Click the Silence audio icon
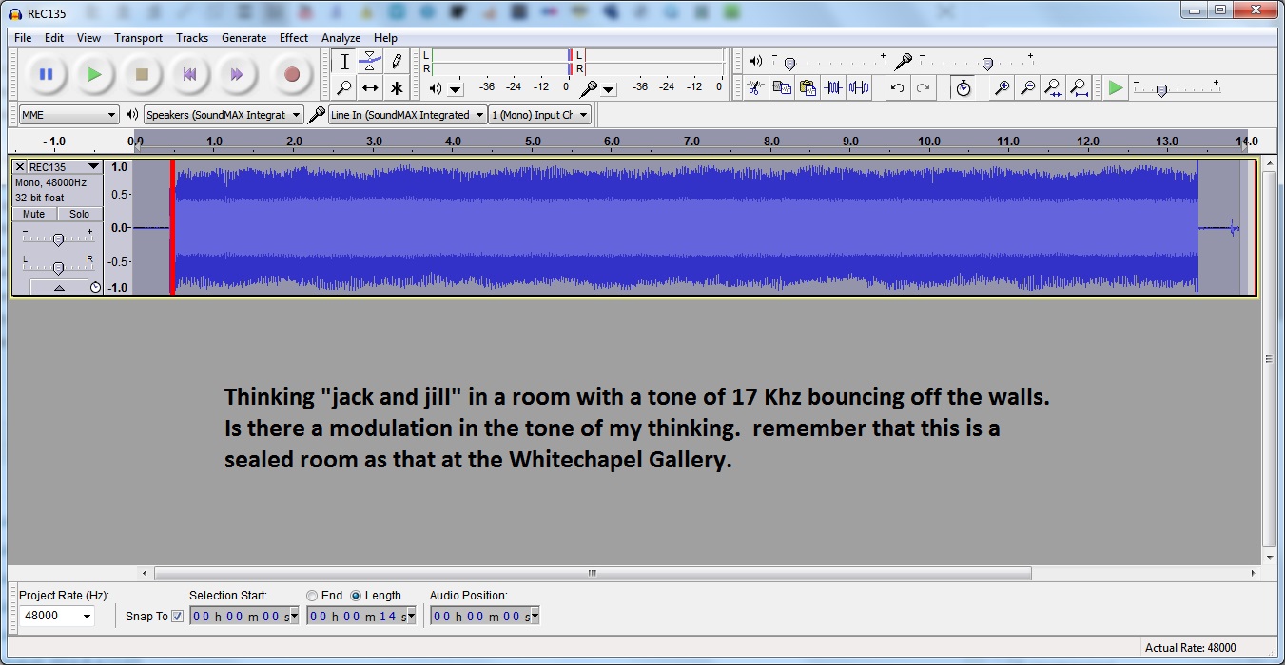1285x665 pixels. [859, 88]
